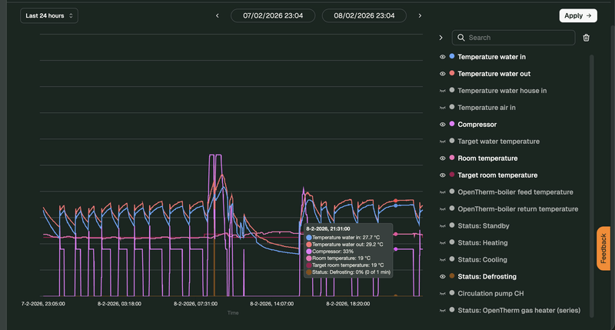Show the hidden Temperature air in series
This screenshot has width=615, height=330.
pyautogui.click(x=442, y=108)
